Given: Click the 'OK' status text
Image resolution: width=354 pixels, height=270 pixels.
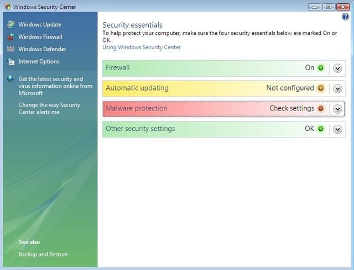Looking at the screenshot, I should click(x=309, y=129).
